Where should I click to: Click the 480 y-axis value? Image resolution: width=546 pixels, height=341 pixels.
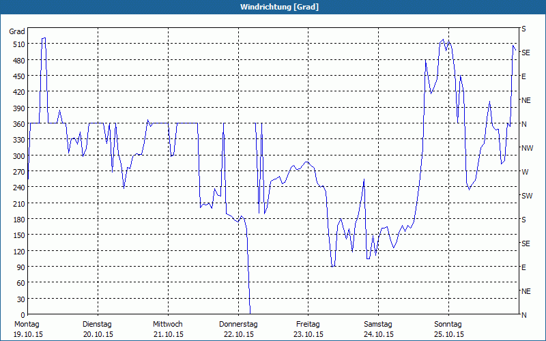19,61
